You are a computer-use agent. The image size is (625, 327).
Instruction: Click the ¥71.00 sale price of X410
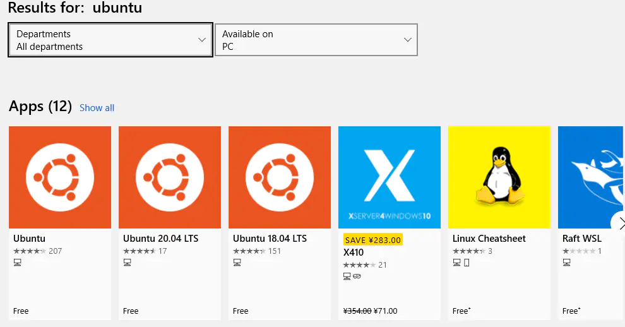[386, 311]
